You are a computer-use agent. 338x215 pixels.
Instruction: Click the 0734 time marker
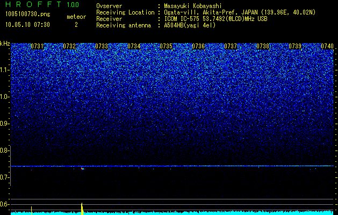(x=134, y=46)
